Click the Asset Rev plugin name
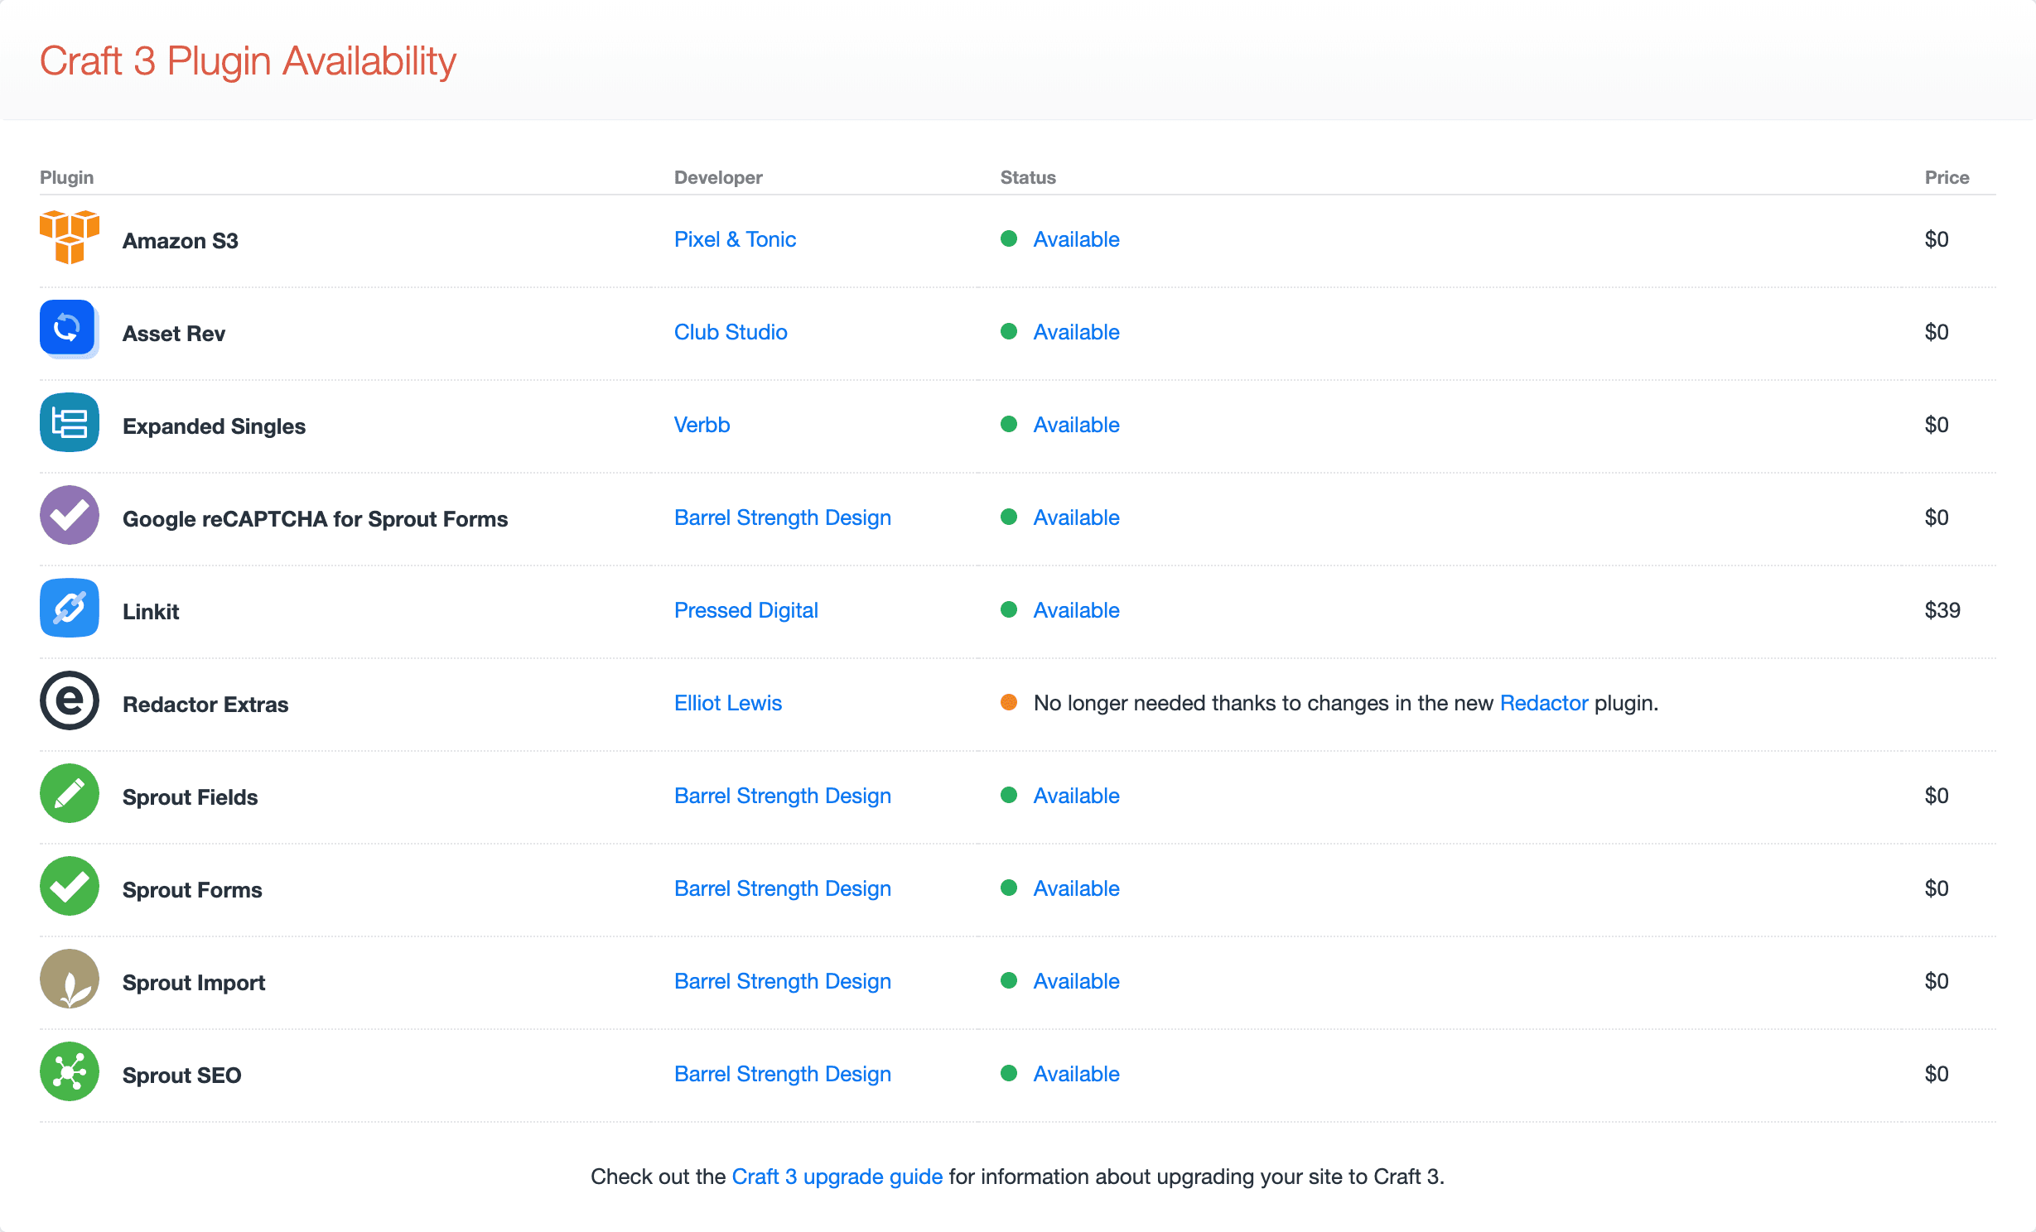Screen dimensions: 2036x1232 click(174, 334)
